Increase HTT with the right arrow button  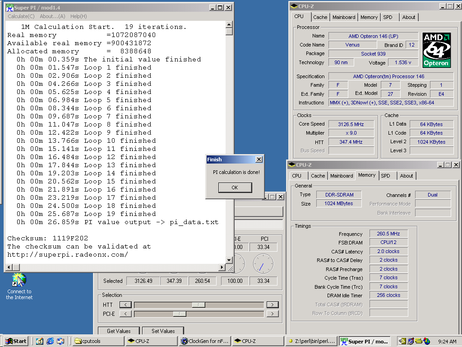click(273, 305)
